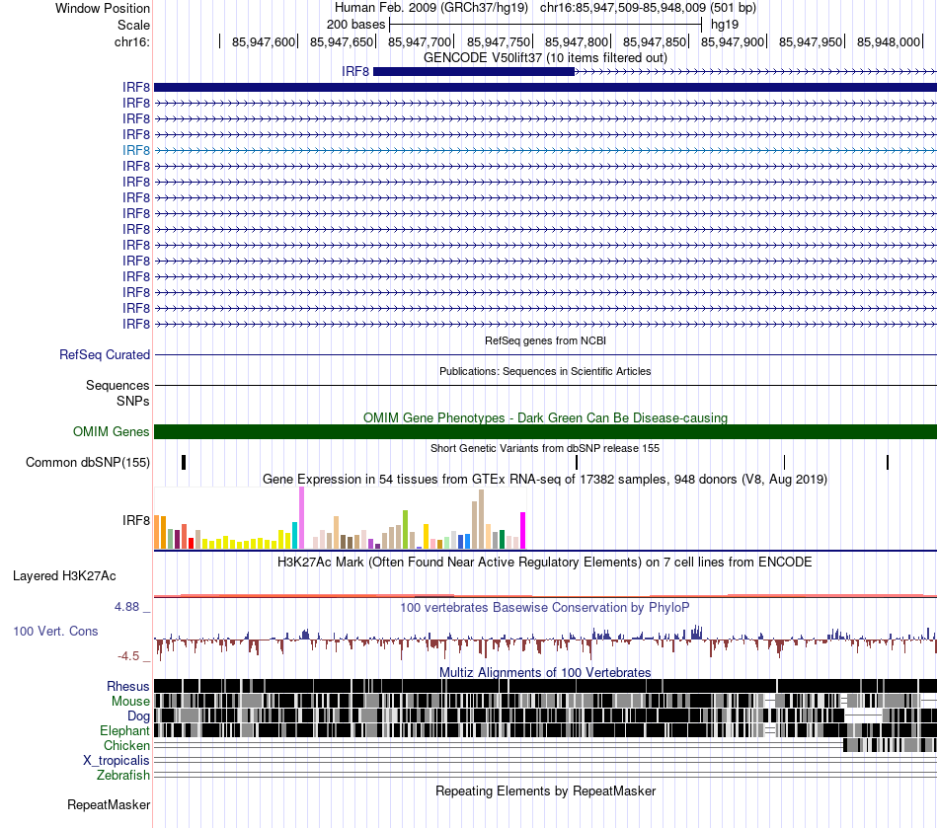Click the IRF8 GTEx expression label

pyautogui.click(x=136, y=520)
